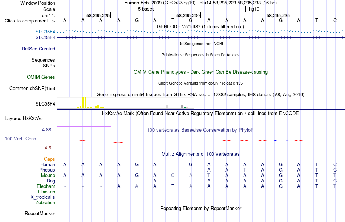This screenshot has height=222, width=345.
Task: Open '100 vertebrates Basewise Conservation by PhyloP' title
Action: [x=200, y=130]
